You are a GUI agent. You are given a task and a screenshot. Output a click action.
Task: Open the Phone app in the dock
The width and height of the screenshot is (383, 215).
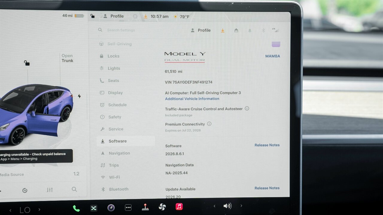pos(76,208)
